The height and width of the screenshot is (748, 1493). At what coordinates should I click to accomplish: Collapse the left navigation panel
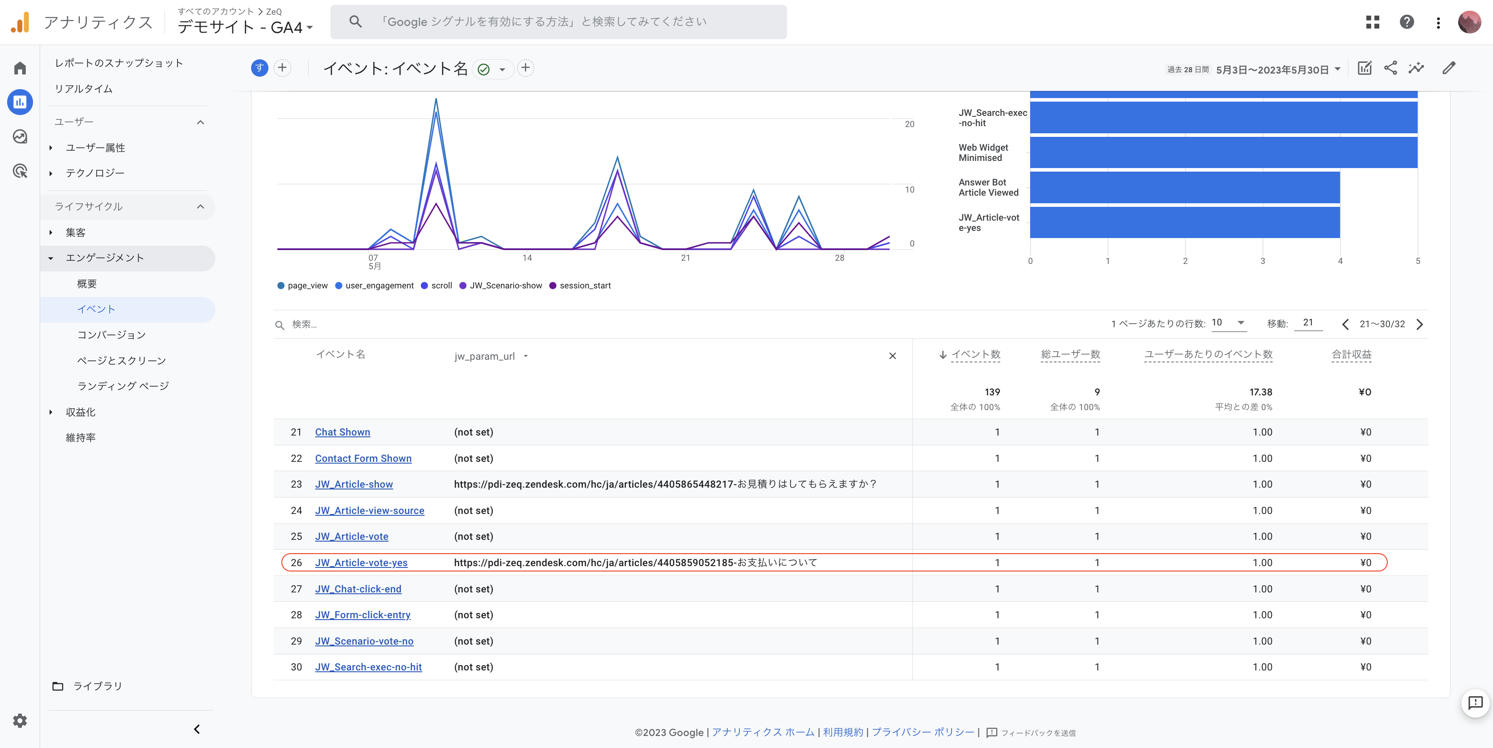[x=197, y=729]
